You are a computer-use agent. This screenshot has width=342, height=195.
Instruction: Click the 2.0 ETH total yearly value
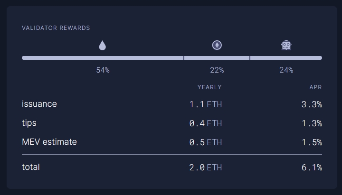pos(205,167)
